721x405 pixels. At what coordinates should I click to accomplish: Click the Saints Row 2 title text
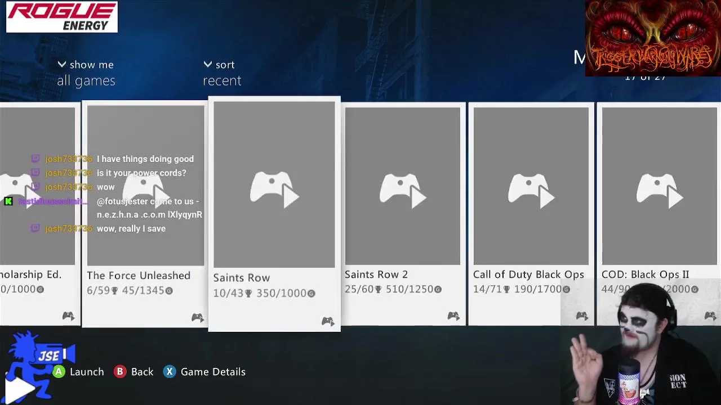pyautogui.click(x=376, y=274)
